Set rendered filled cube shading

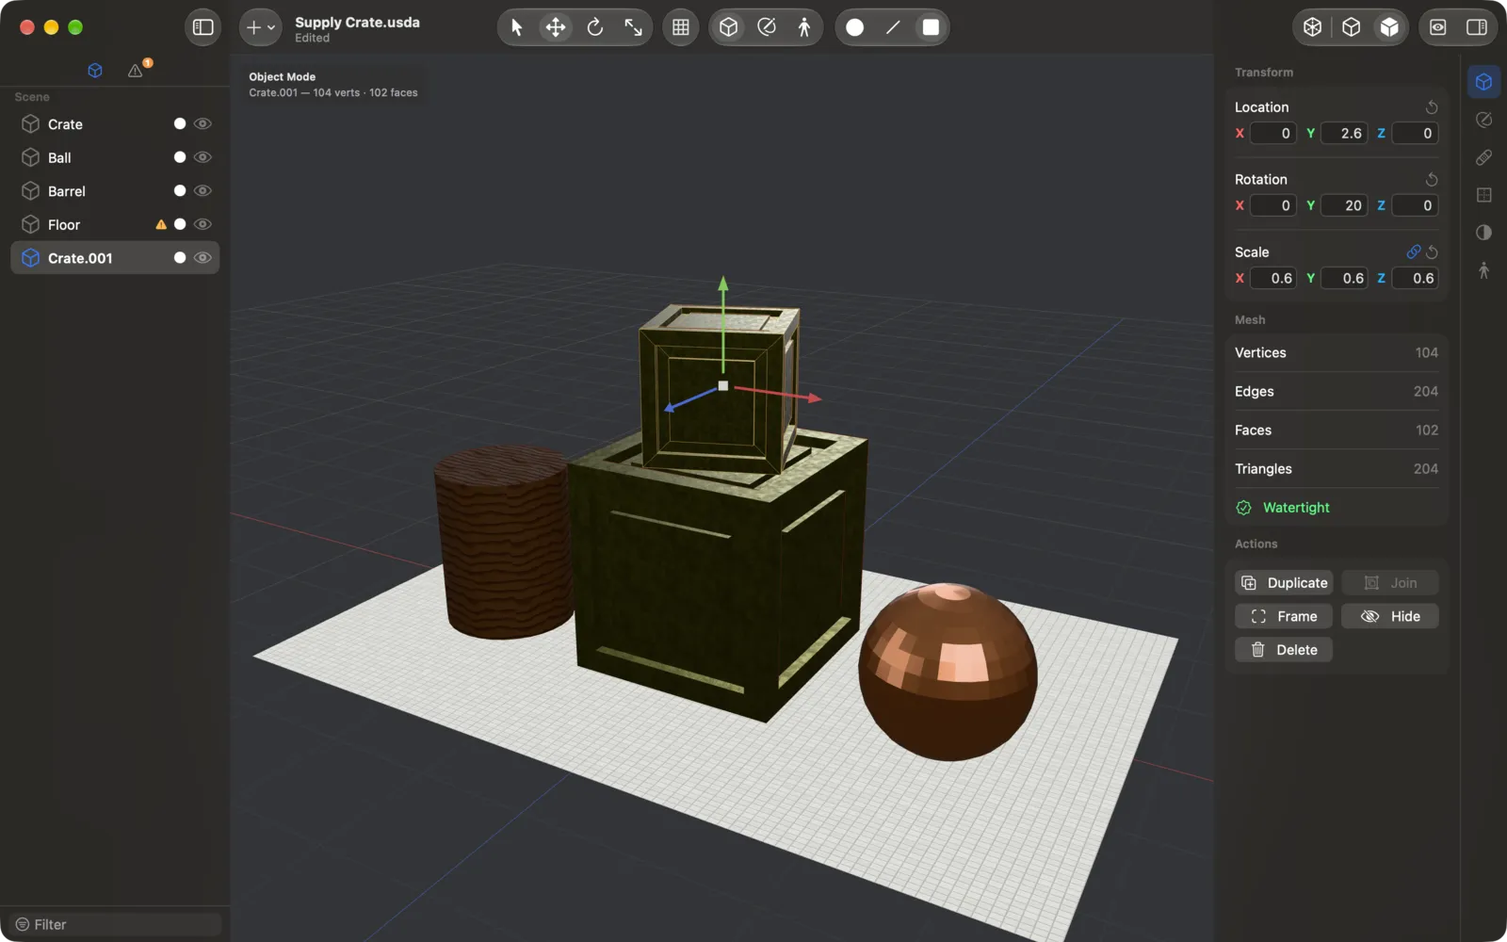point(1389,27)
